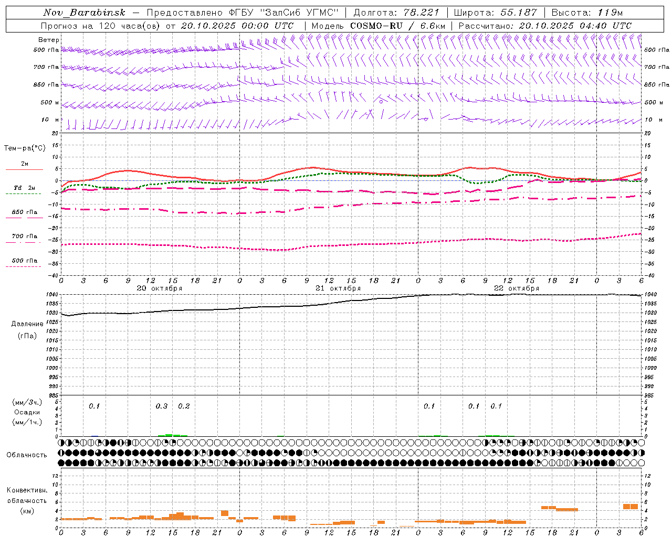Click the Давление axis title
This screenshot has height=537, width=672.
coord(27,324)
